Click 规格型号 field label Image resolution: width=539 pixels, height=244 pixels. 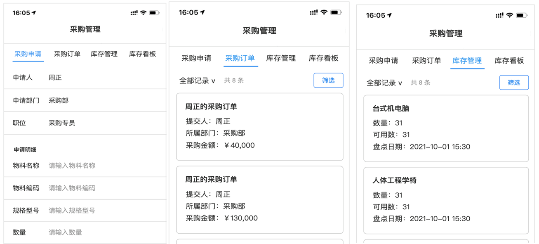click(26, 210)
